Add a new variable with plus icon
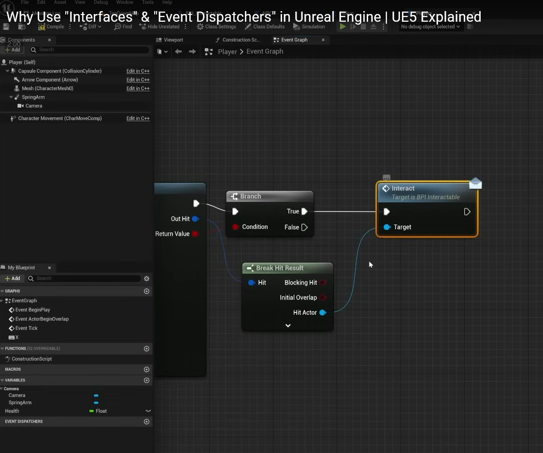This screenshot has height=453, width=543. tap(147, 380)
